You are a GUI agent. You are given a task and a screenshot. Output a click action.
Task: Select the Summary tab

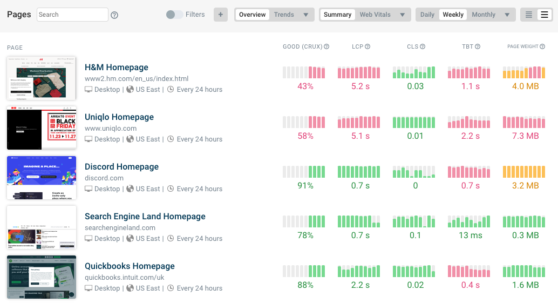tap(337, 15)
